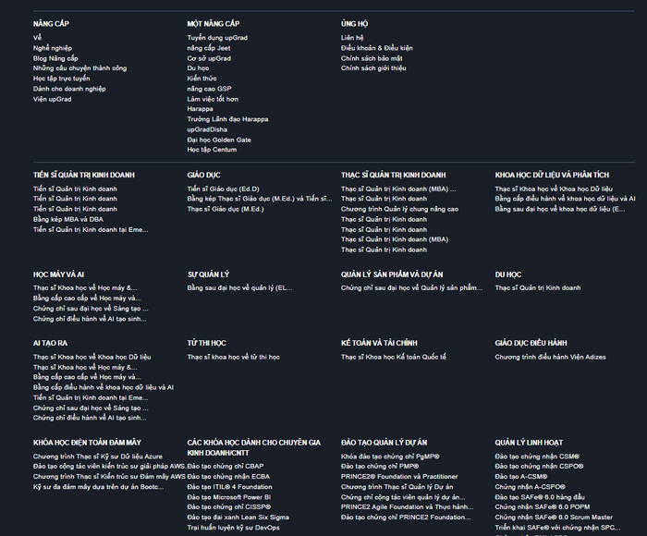Click Thạc sĩ khoa học về tử thi học
This screenshot has width=647, height=536.
click(x=233, y=357)
